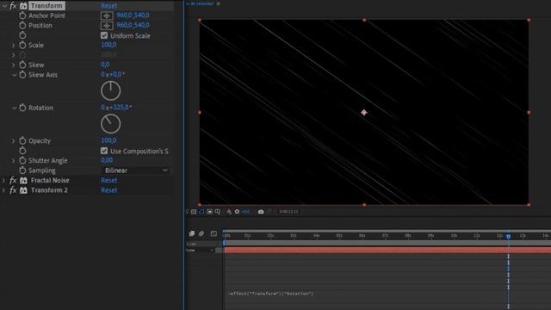
Task: Click the chain-link icon in timeline header
Action: (x=201, y=233)
